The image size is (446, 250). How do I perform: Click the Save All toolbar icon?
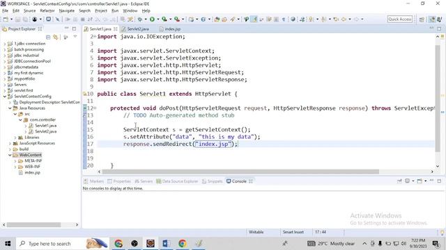pos(25,19)
